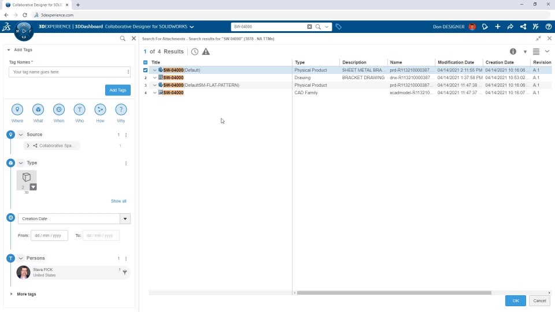Viewport: 555px width, 312px height.
Task: Toggle the select-all checkbox in header
Action: (x=146, y=62)
